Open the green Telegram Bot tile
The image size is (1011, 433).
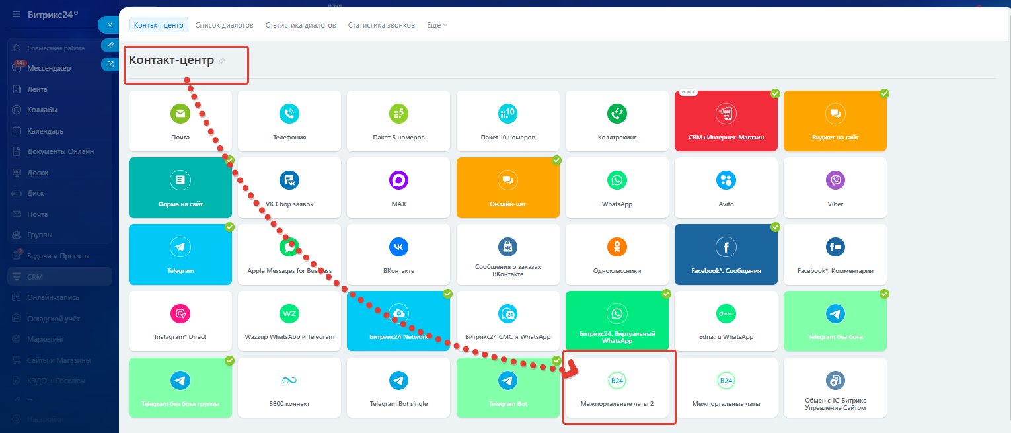[x=508, y=387]
